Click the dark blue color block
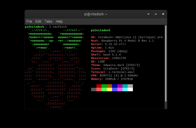The width and height of the screenshot is (196, 128). point(115,86)
